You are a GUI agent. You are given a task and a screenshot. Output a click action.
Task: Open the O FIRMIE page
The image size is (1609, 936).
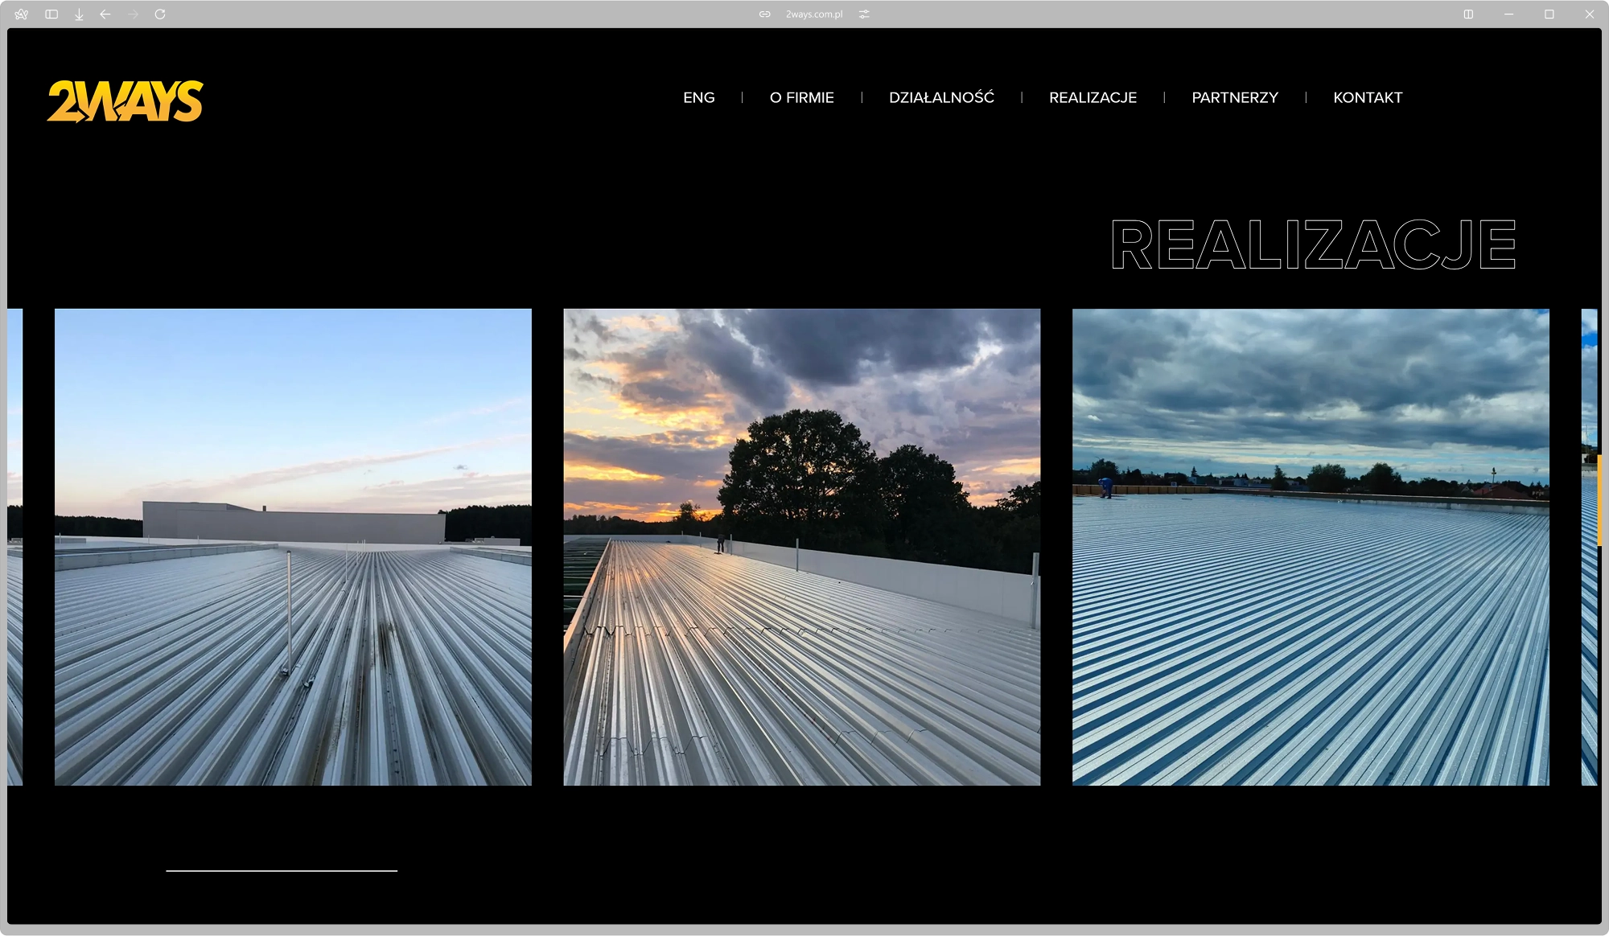coord(802,97)
